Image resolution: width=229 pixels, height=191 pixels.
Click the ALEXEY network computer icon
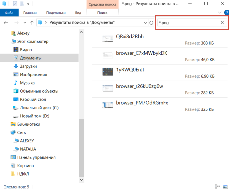(16, 141)
